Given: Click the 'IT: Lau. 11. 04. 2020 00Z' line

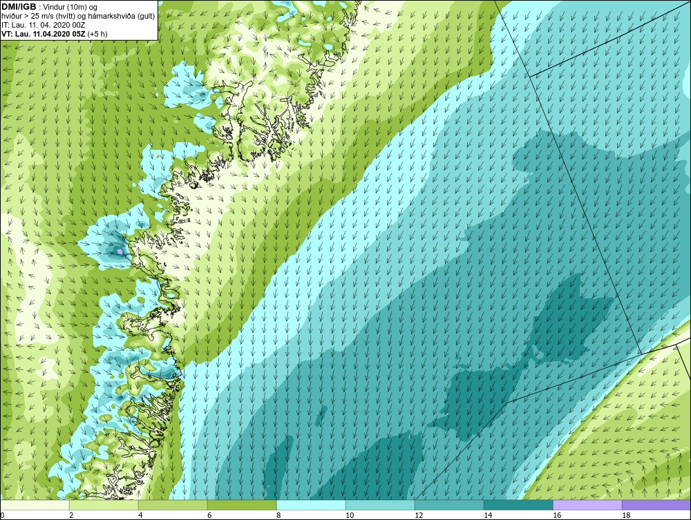Looking at the screenshot, I should tap(43, 25).
